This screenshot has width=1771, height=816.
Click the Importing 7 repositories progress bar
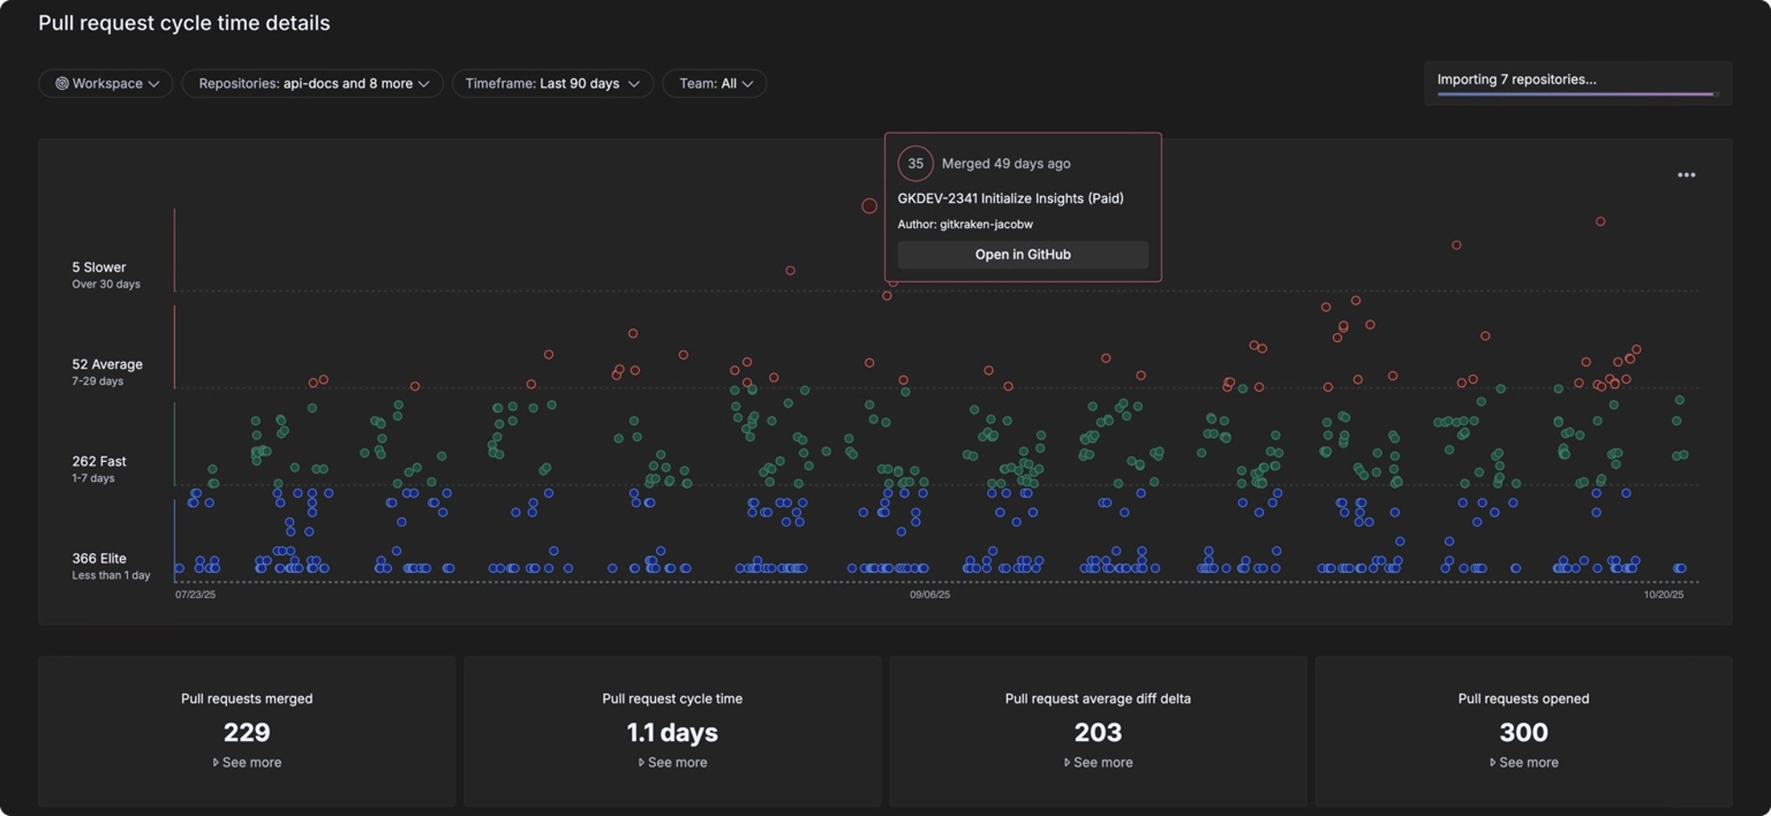tap(1577, 94)
